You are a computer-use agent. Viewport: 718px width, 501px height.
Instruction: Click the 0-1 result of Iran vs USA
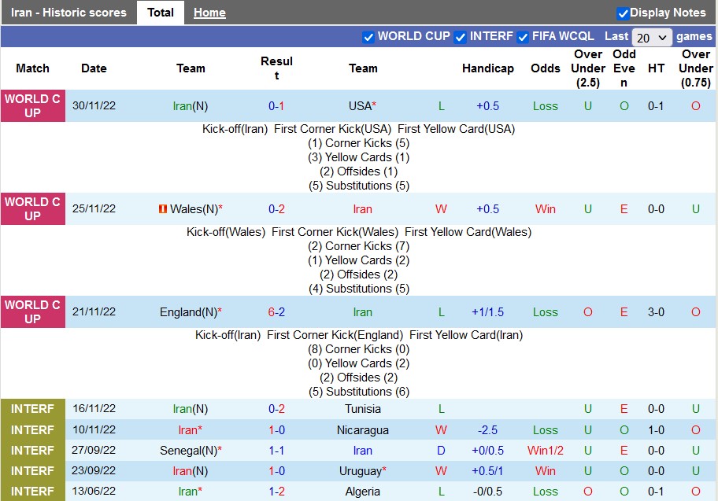[x=276, y=106]
